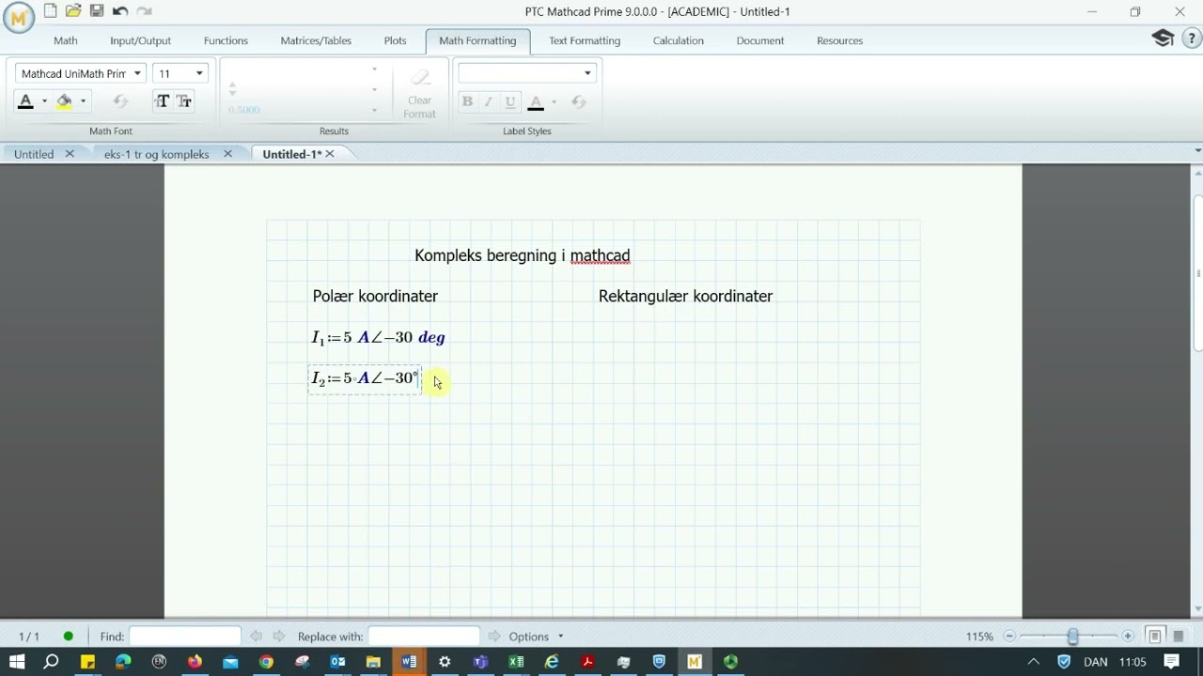Apply label style font color
Viewport: 1203px width, 676px height.
(536, 101)
